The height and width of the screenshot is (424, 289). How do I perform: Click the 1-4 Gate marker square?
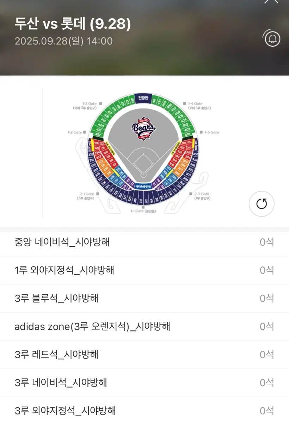click(x=184, y=104)
